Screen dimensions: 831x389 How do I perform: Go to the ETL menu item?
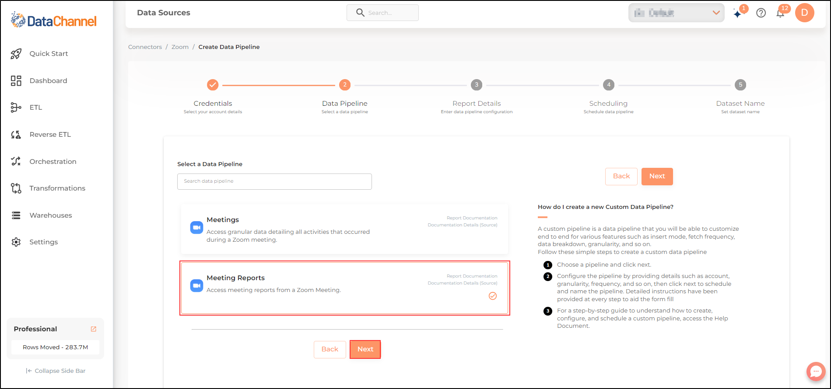pos(36,108)
